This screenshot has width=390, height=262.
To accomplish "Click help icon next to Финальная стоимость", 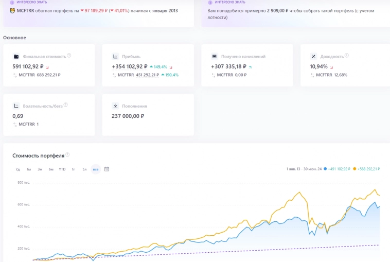I will coord(69,56).
